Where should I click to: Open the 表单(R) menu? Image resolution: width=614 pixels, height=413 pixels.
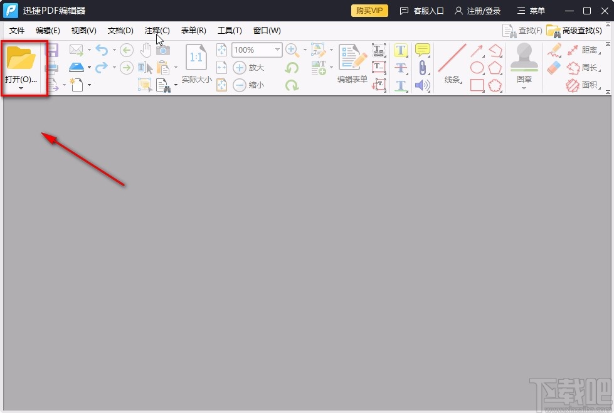coord(193,30)
